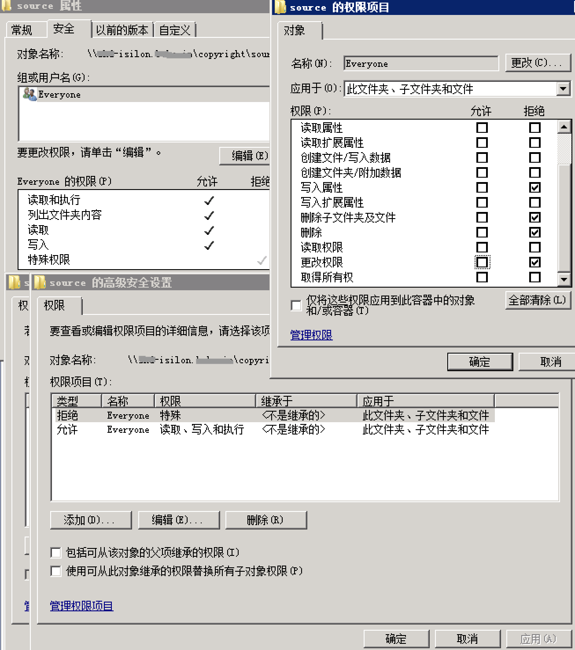575x650 pixels.
Task: Open the 管理权限项目 link
Action: pos(81,606)
